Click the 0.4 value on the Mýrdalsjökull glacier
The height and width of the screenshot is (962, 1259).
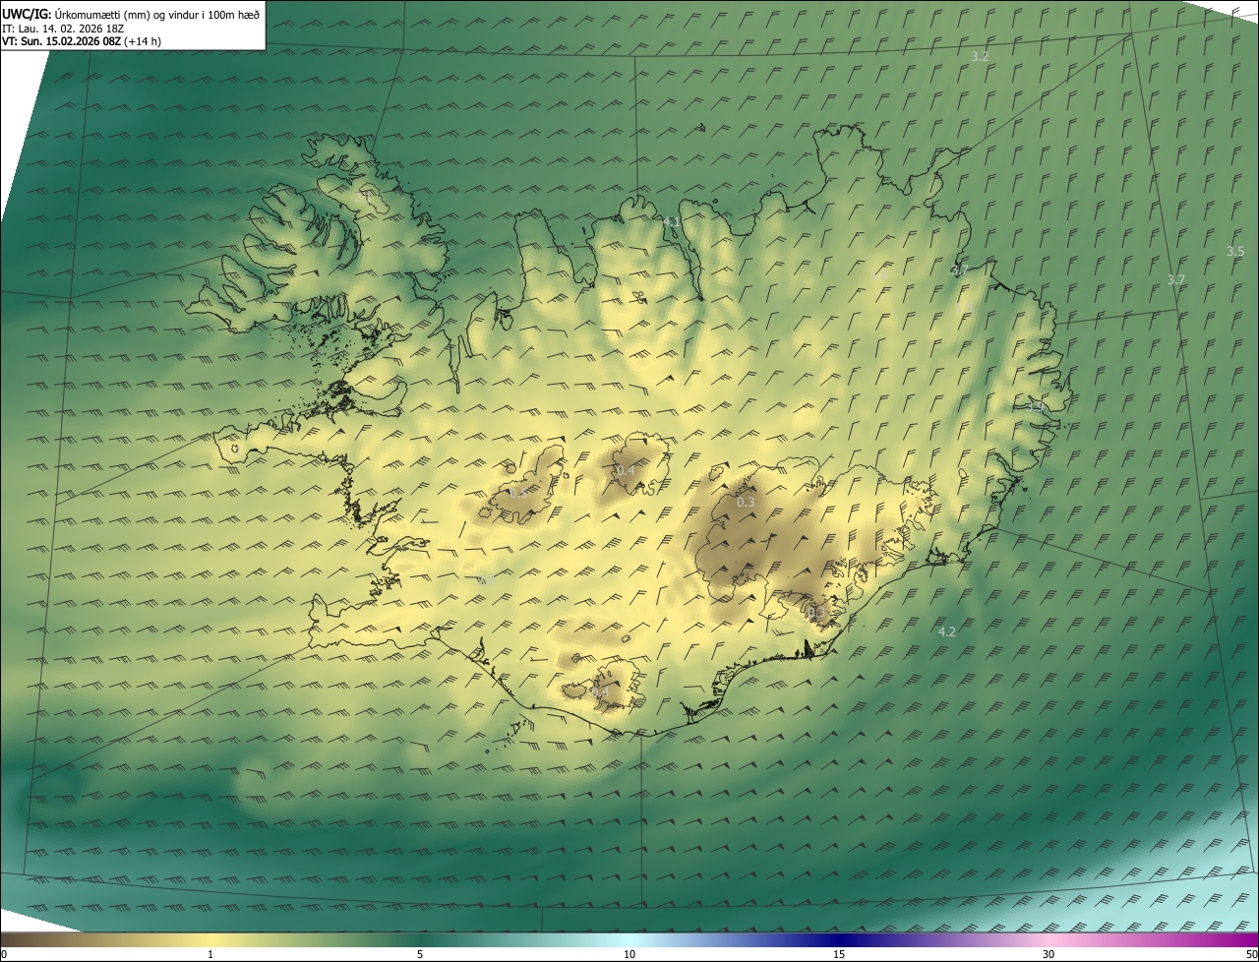coord(600,693)
